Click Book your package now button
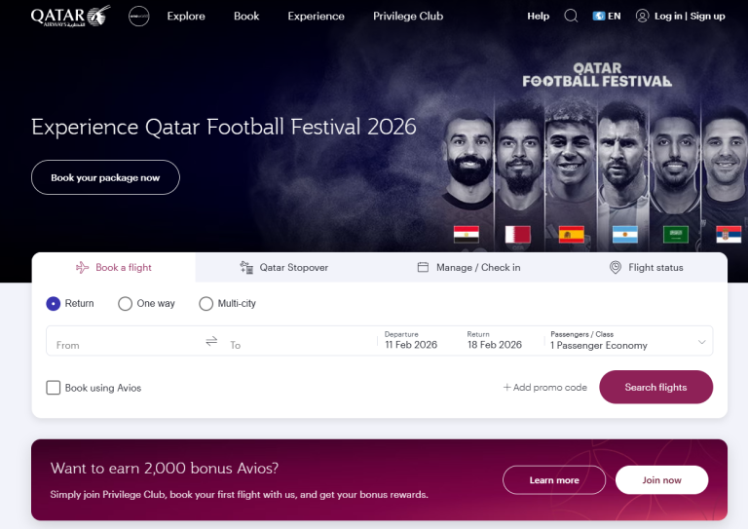Screen dimensions: 748x529 click(x=105, y=178)
